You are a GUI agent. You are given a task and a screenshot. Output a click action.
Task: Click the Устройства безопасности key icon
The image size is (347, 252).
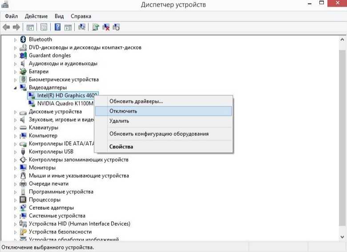tap(23, 232)
